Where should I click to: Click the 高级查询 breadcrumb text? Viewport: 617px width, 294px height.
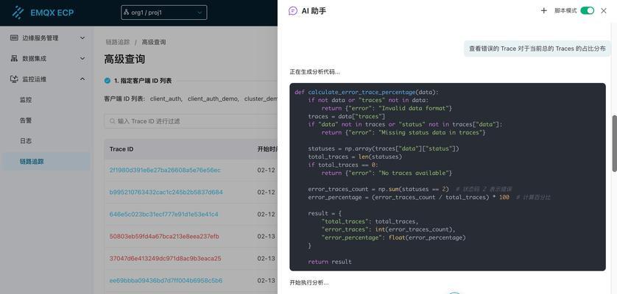(154, 42)
